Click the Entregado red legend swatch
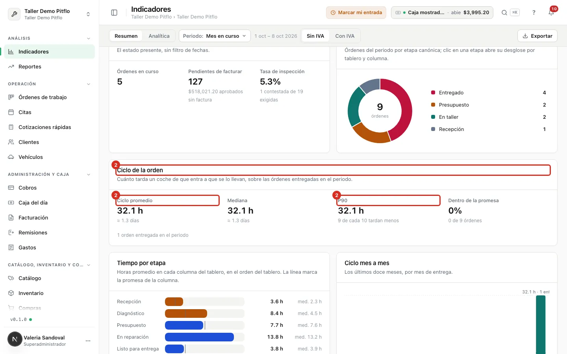This screenshot has width=567, height=354. click(x=433, y=92)
